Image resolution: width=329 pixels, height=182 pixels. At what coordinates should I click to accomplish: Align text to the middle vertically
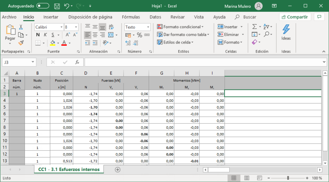pos(95,27)
